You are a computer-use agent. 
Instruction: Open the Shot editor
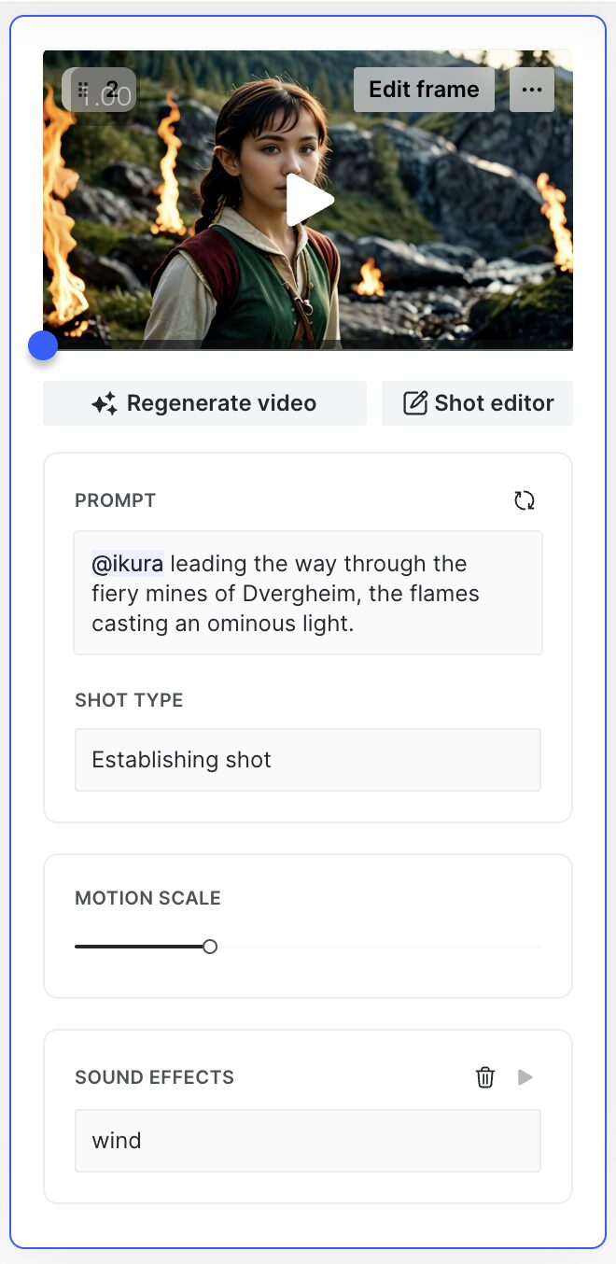click(x=477, y=403)
